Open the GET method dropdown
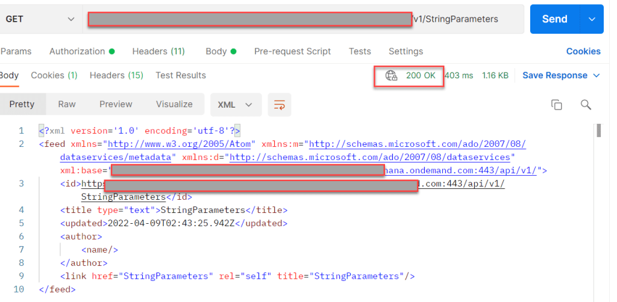 click(39, 19)
